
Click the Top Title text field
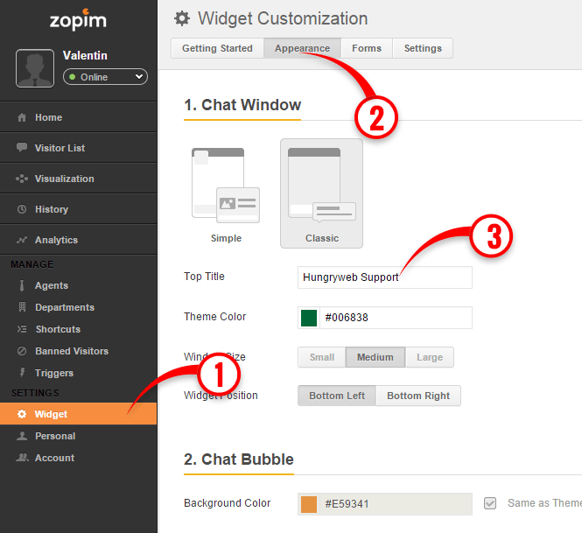click(x=385, y=277)
